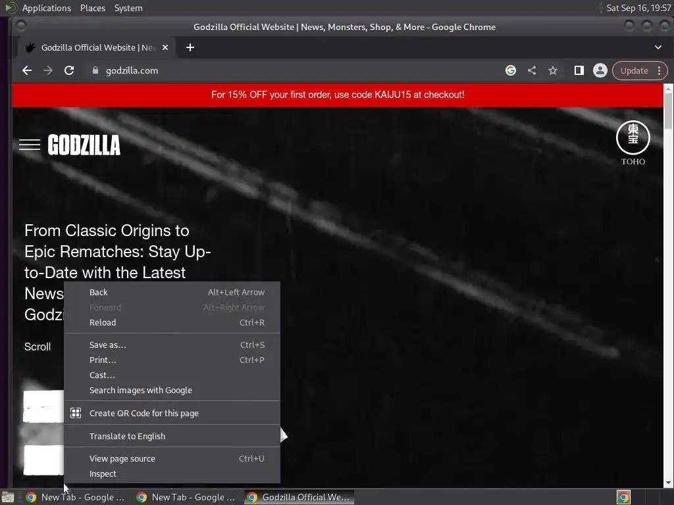Click the share page icon

tap(532, 70)
